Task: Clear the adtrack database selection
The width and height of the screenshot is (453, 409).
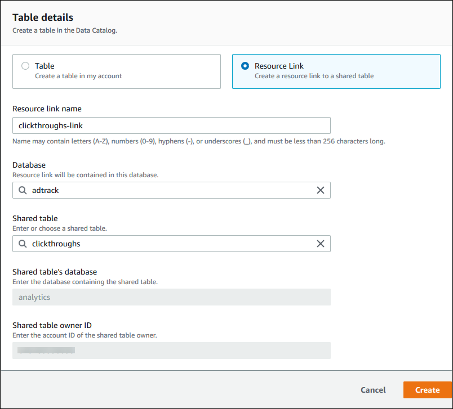Action: coord(320,190)
